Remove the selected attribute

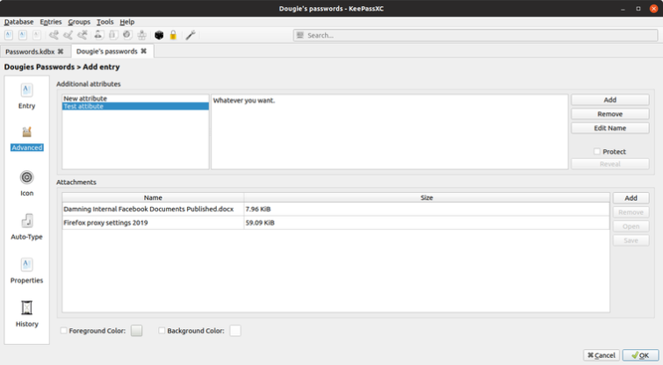point(609,114)
